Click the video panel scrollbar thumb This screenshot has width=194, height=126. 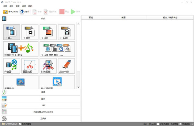[78, 79]
